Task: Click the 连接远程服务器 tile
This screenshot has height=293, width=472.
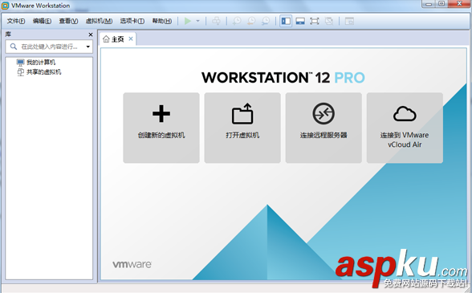Action: [323, 128]
